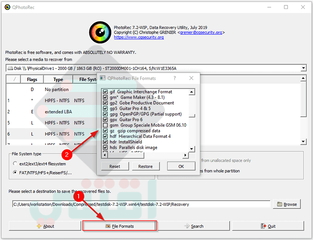Click the slash column header
The image size is (313, 240).
point(13,79)
